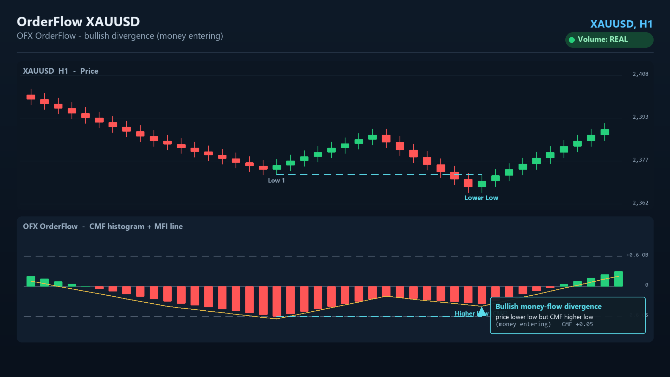The height and width of the screenshot is (377, 670).
Task: Select the Low 1 price label
Action: tap(276, 180)
